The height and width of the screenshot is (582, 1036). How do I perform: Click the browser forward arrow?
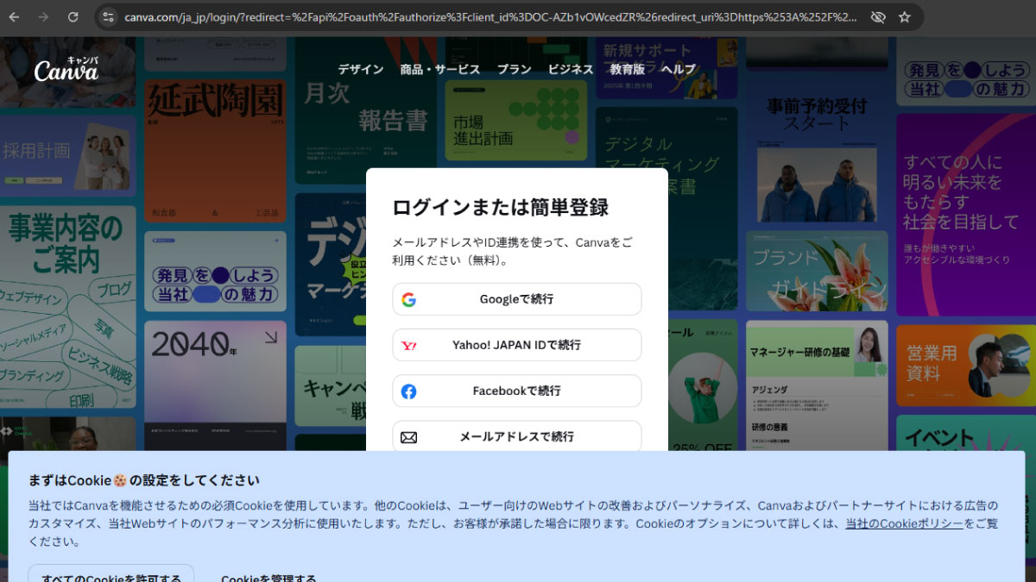[x=43, y=17]
